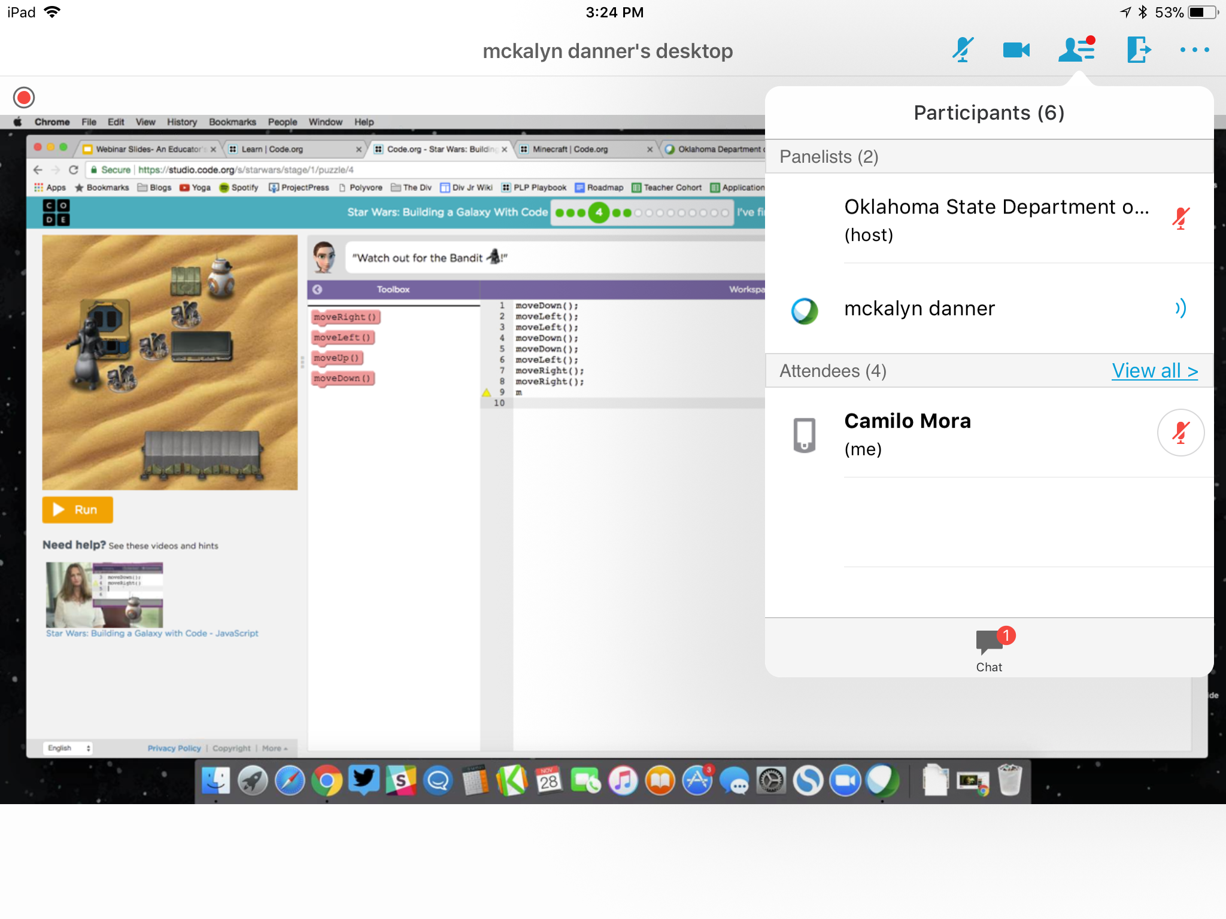1226x919 pixels.
Task: Toggle the host's muted microphone icon
Action: 1180,219
